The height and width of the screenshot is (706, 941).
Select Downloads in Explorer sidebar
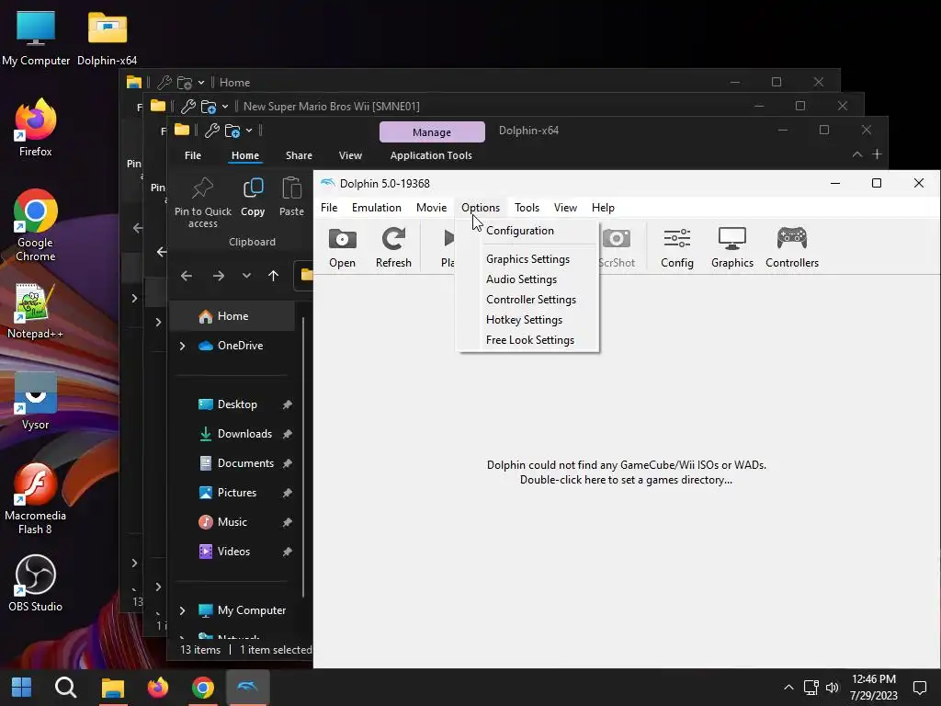[x=244, y=434]
